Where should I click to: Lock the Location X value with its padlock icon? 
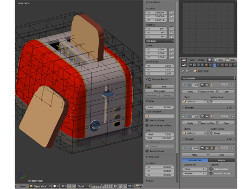pos(171,13)
